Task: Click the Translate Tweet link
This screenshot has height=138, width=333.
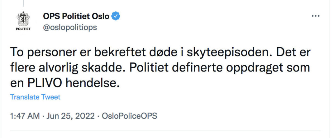Action: click(35, 97)
